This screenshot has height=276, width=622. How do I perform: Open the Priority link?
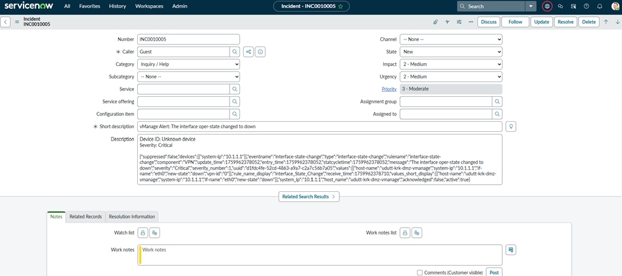click(x=389, y=89)
